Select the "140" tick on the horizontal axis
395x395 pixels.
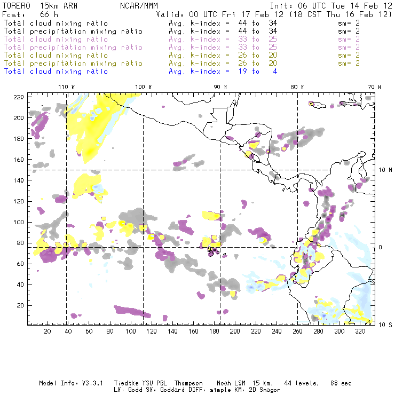pyautogui.click(x=172, y=331)
